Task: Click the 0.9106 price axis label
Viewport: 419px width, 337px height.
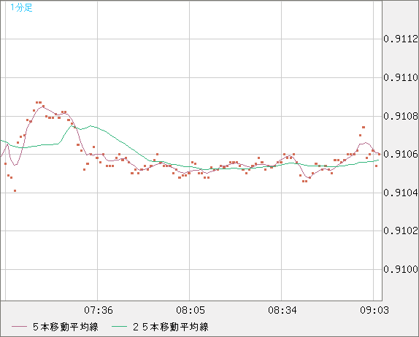Action: coord(401,154)
